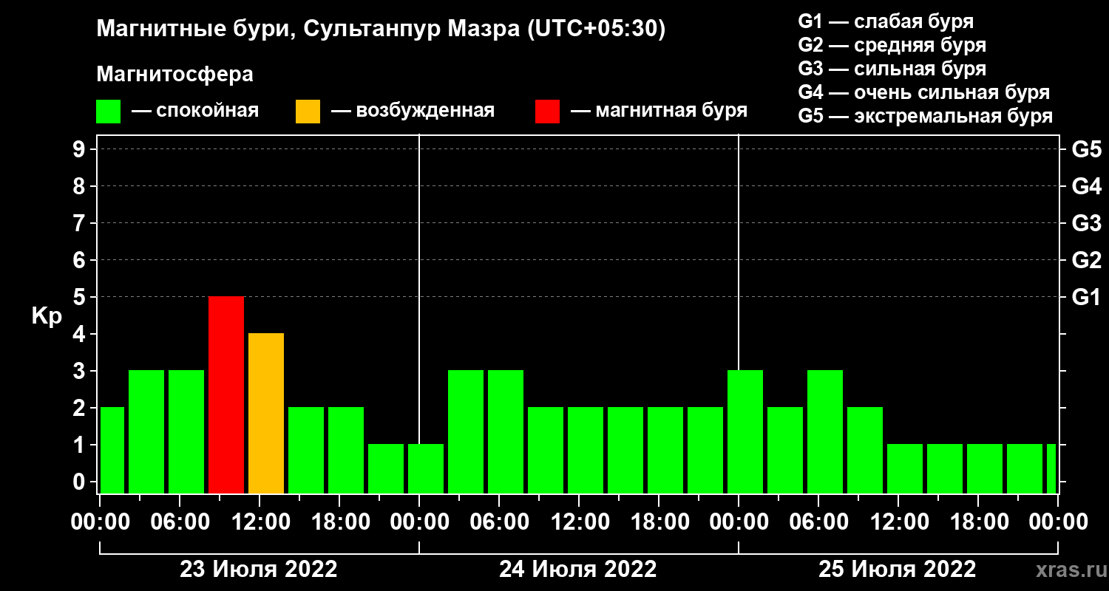The image size is (1109, 591).
Task: Click the '— спокойная' legend text
Action: (195, 112)
